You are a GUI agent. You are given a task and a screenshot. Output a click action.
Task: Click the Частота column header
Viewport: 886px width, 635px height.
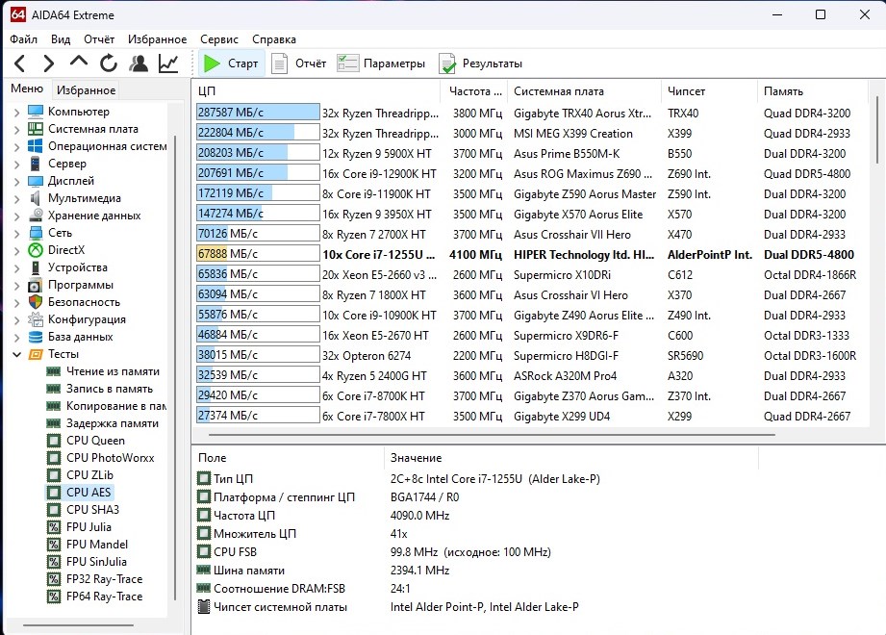point(475,91)
